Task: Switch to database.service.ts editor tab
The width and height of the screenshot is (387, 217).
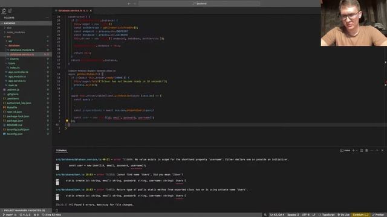Action: click(x=71, y=11)
